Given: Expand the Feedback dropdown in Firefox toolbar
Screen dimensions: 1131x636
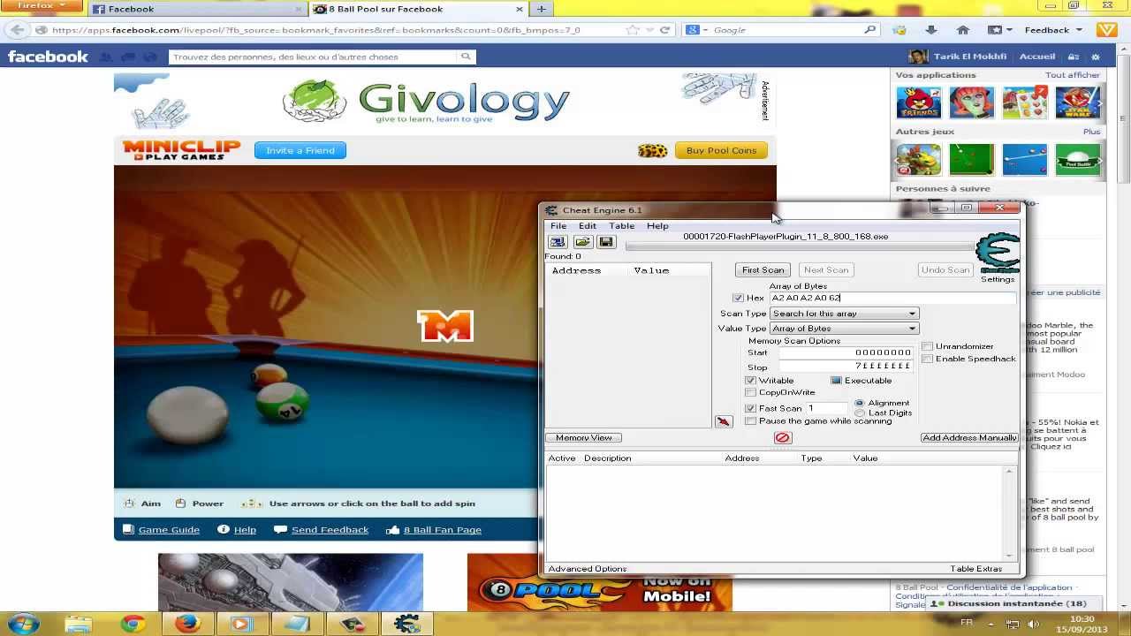Looking at the screenshot, I should (x=1053, y=30).
